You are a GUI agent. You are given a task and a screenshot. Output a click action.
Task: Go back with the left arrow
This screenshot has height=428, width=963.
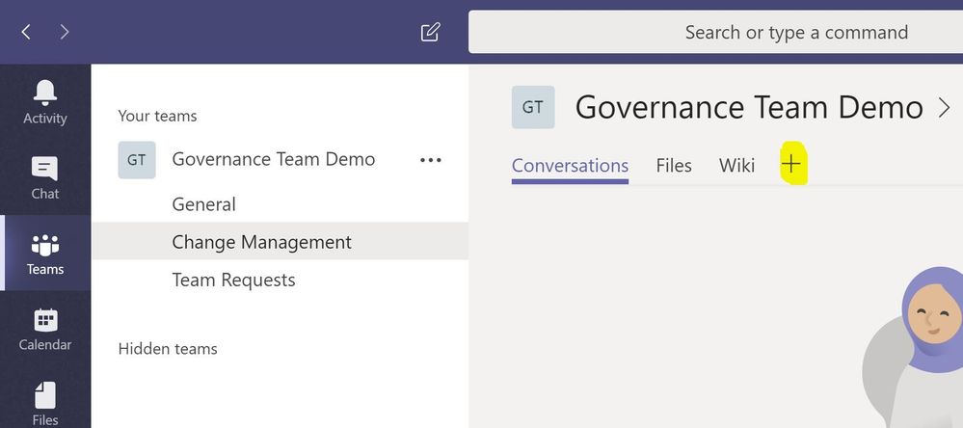click(26, 32)
